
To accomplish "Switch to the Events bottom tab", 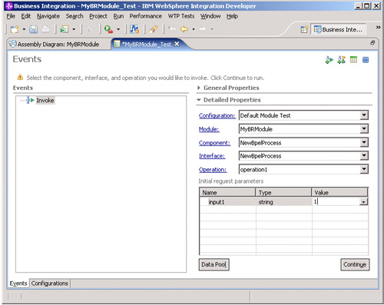I will (x=18, y=283).
